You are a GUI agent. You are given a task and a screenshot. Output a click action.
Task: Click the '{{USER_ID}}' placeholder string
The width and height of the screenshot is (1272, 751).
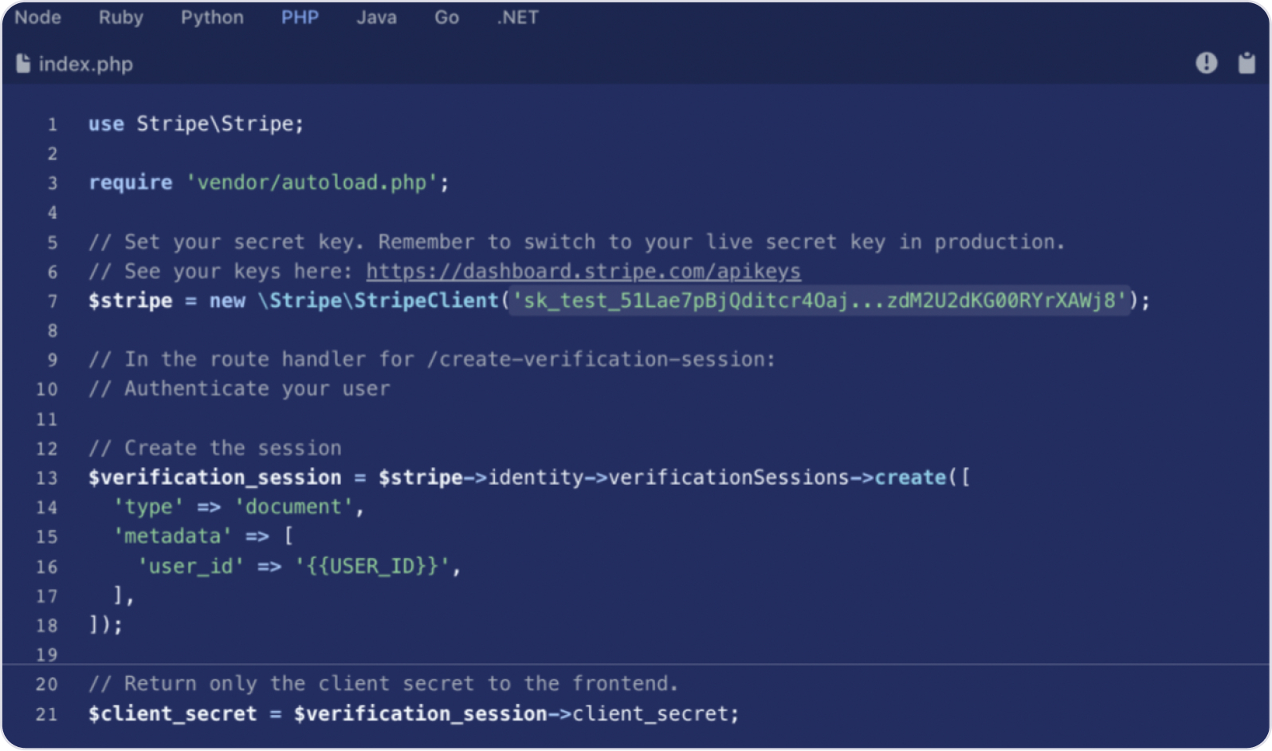click(x=372, y=566)
